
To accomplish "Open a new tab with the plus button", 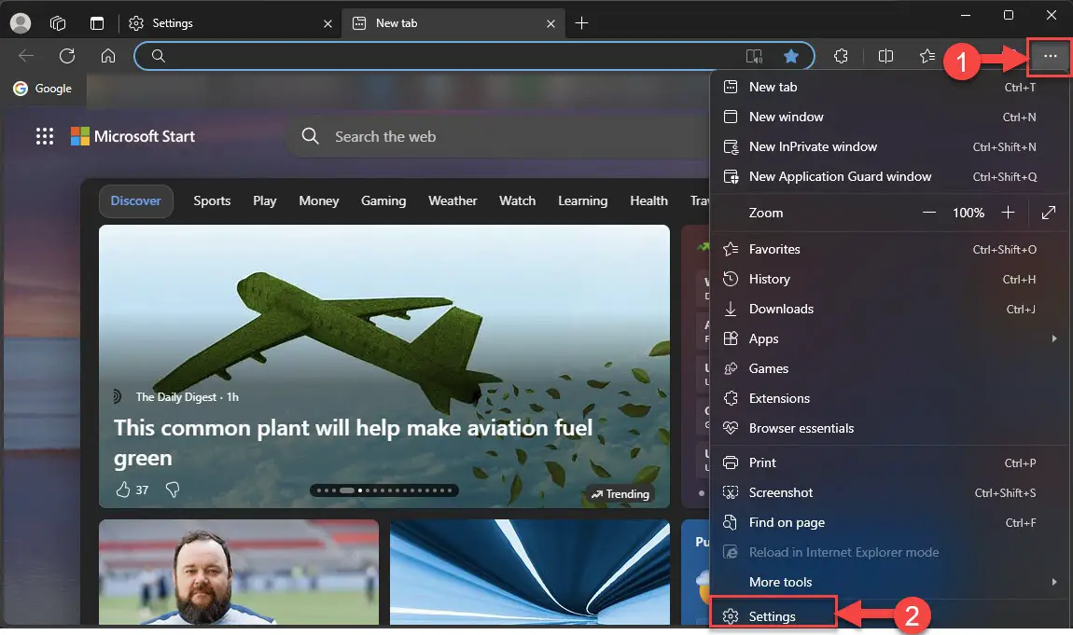I will point(581,22).
